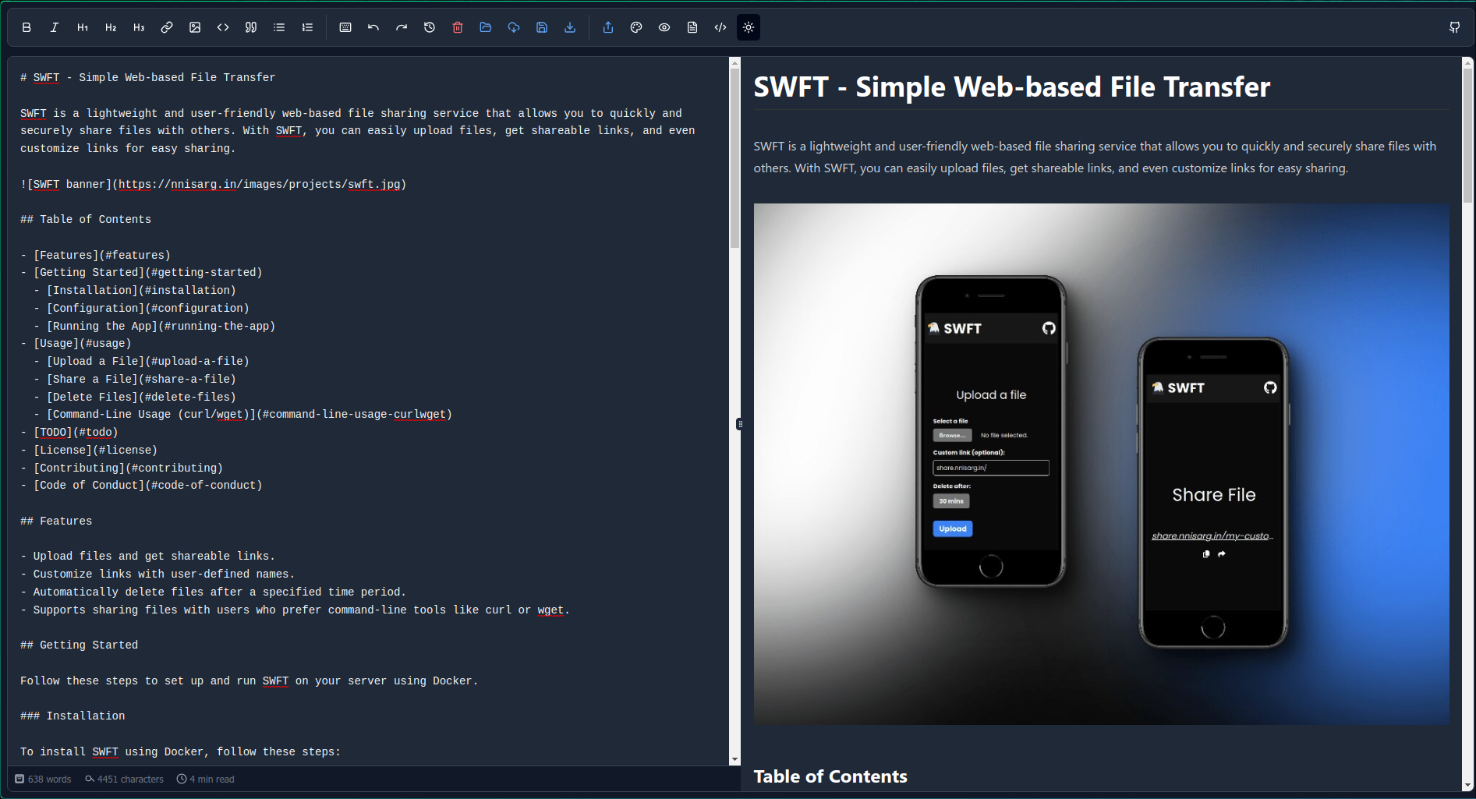Click the editor scrollbar down arrow
1476x799 pixels.
coord(734,759)
